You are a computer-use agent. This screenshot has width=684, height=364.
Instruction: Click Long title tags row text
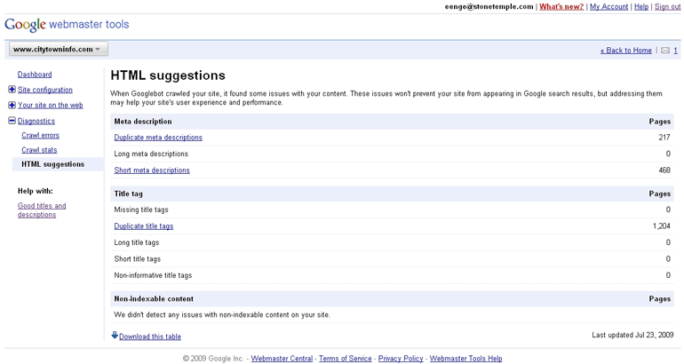[x=137, y=242]
